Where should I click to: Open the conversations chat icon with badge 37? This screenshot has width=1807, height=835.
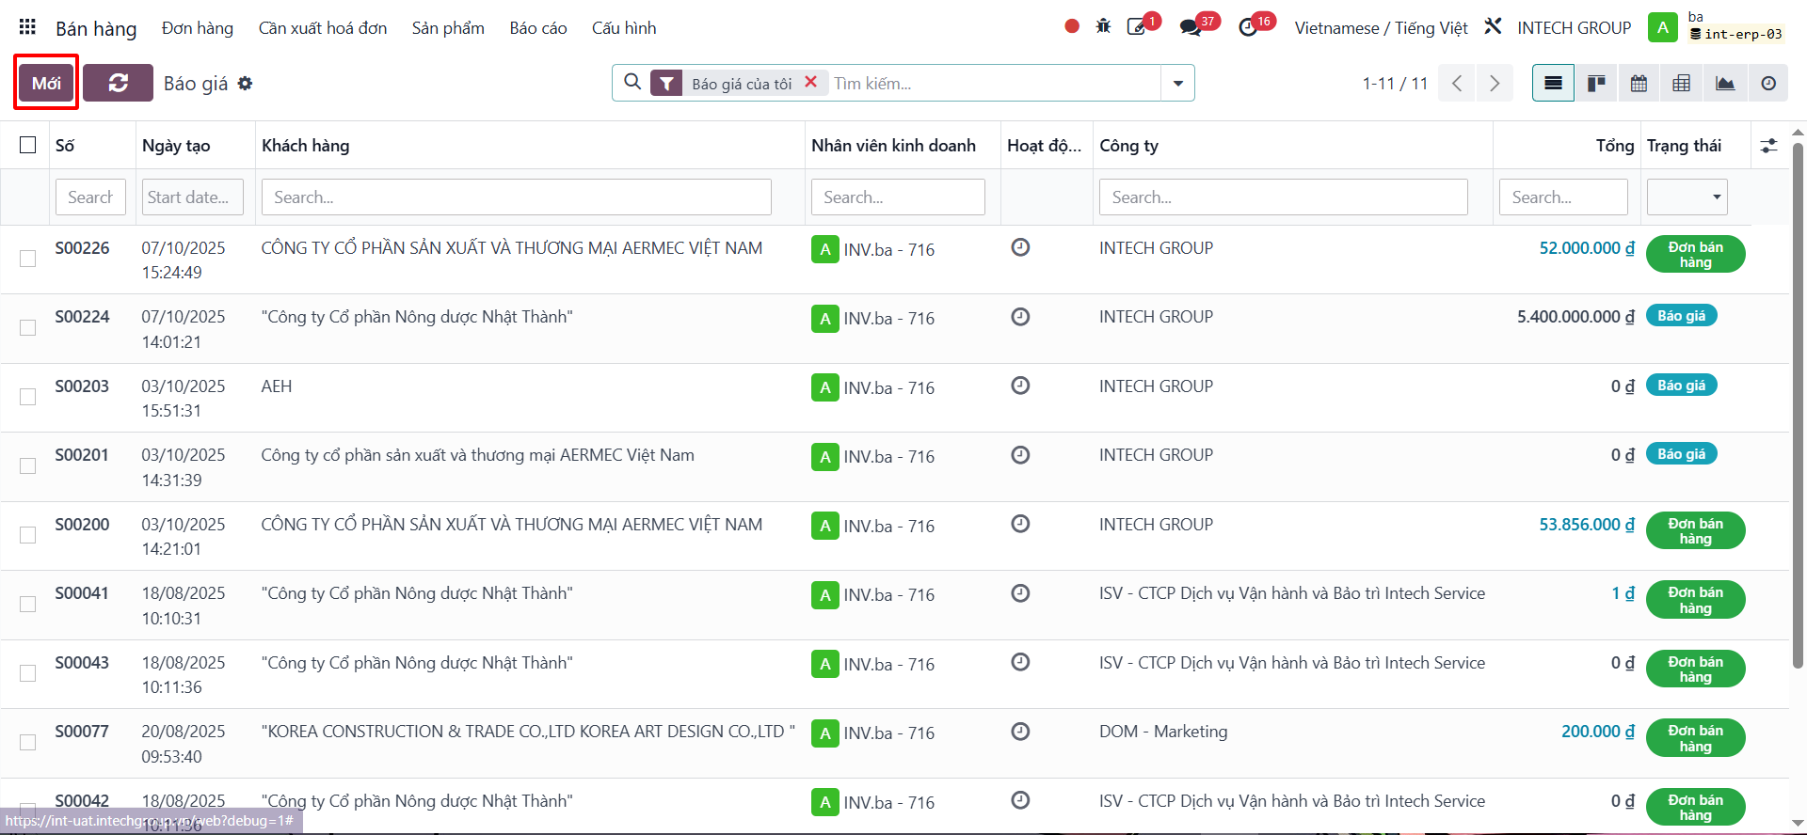[1191, 27]
